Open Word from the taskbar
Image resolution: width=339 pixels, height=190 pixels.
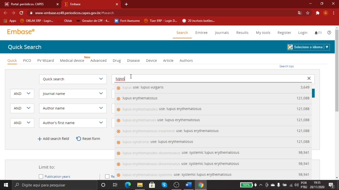click(188, 185)
